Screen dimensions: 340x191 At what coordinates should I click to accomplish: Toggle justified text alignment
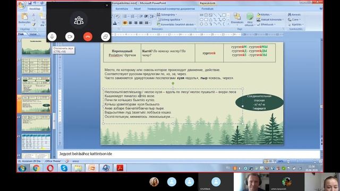[x=141, y=23]
